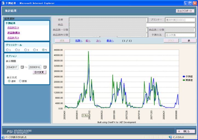Click the 実績値 legend label
The width and height of the screenshot is (198, 140).
189,80
